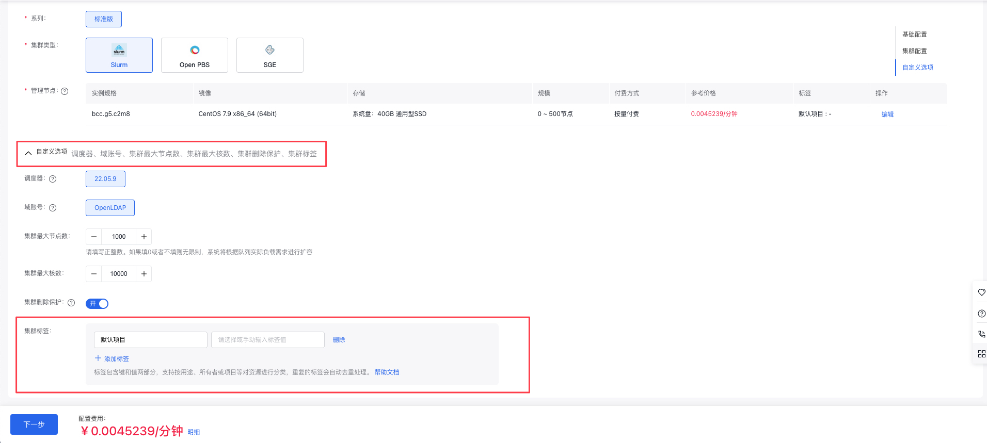
Task: Click the grid icon in floating sidebar
Action: coord(982,354)
